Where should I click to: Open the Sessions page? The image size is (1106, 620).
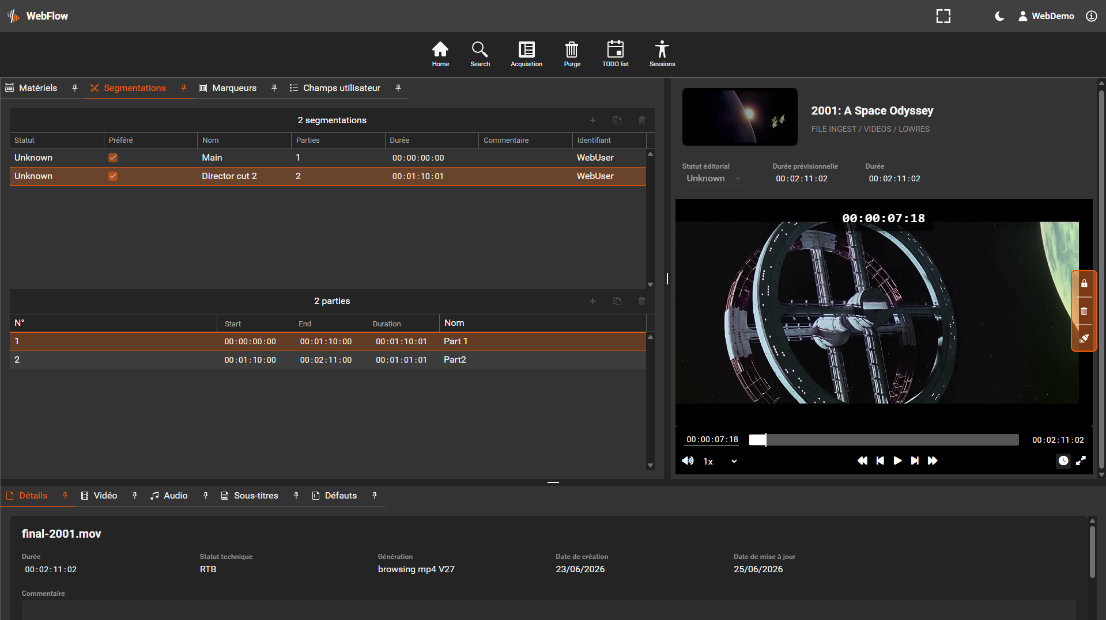(x=662, y=54)
